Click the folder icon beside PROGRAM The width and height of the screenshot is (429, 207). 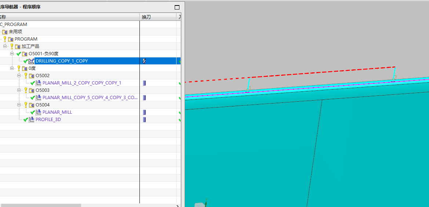point(11,39)
